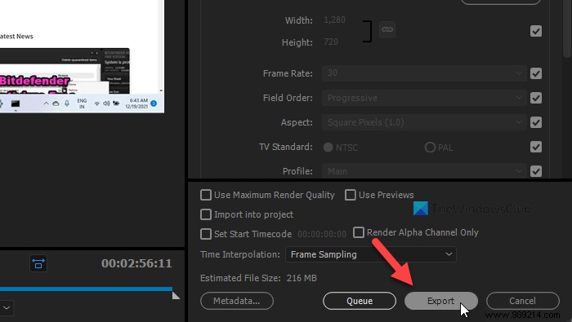Click the trim-to-range icon beside the timecode
Screen dimensions: 572x322
pyautogui.click(x=38, y=263)
